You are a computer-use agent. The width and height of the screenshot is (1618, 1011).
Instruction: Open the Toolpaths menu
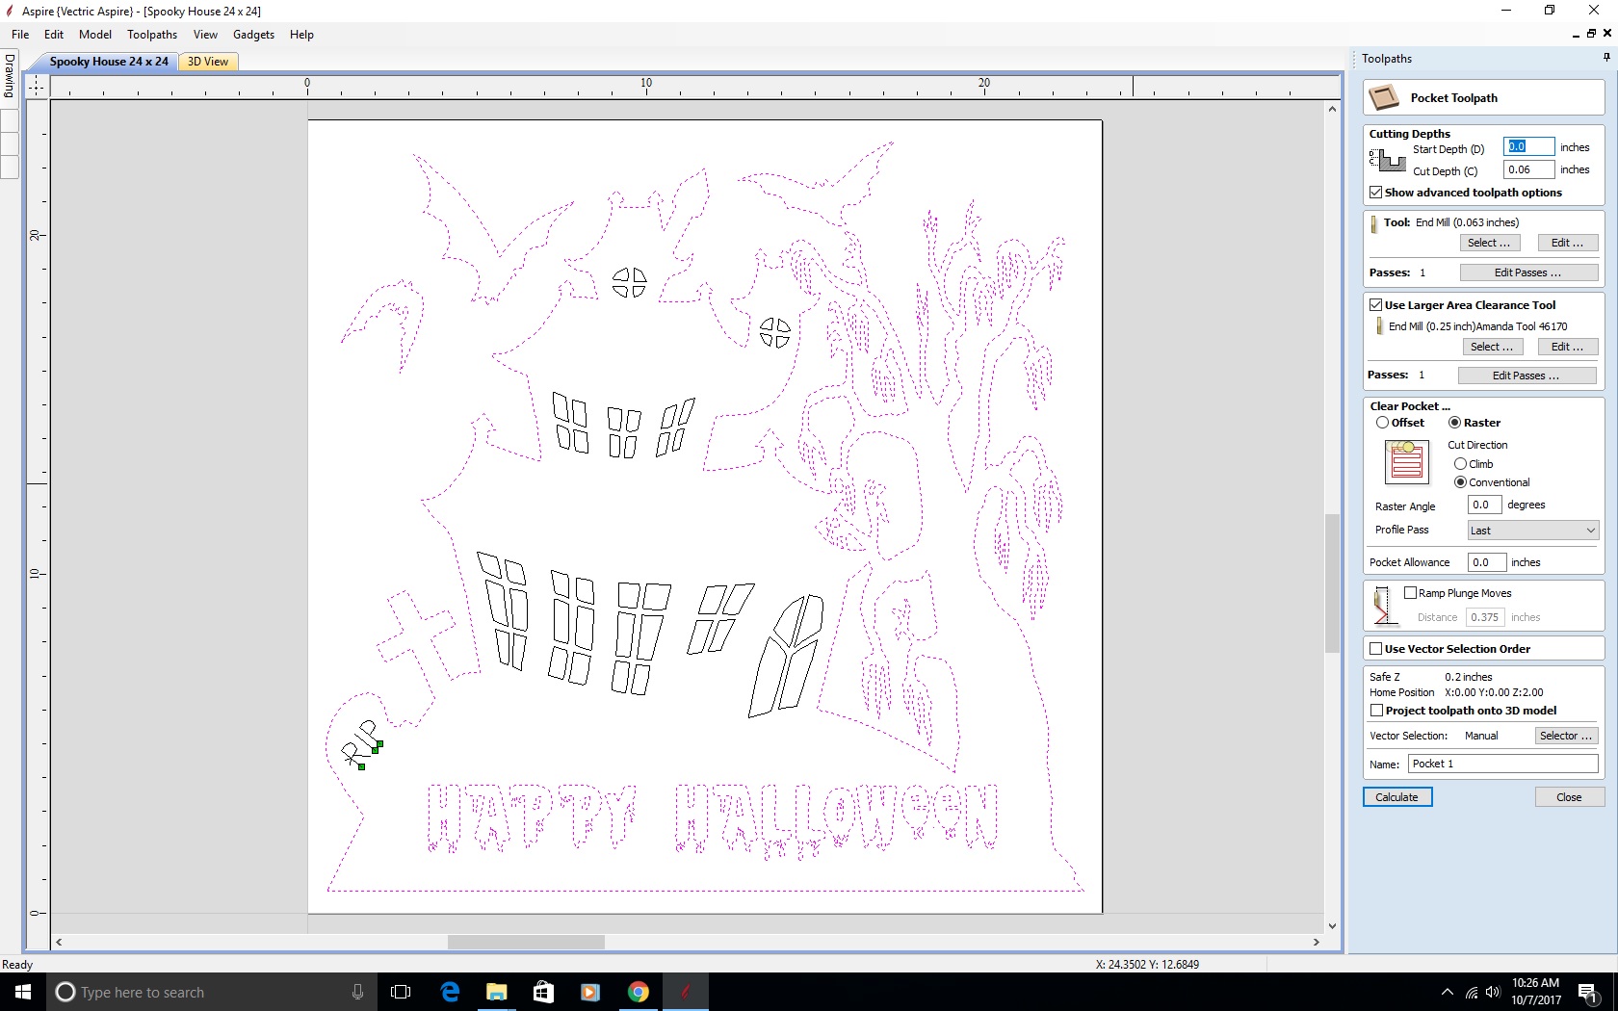(152, 35)
